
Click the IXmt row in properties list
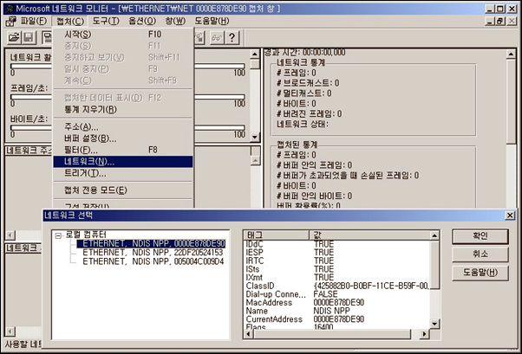pos(337,277)
